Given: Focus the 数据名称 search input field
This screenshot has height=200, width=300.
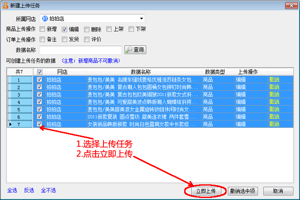Looking at the screenshot, I should [x=81, y=50].
